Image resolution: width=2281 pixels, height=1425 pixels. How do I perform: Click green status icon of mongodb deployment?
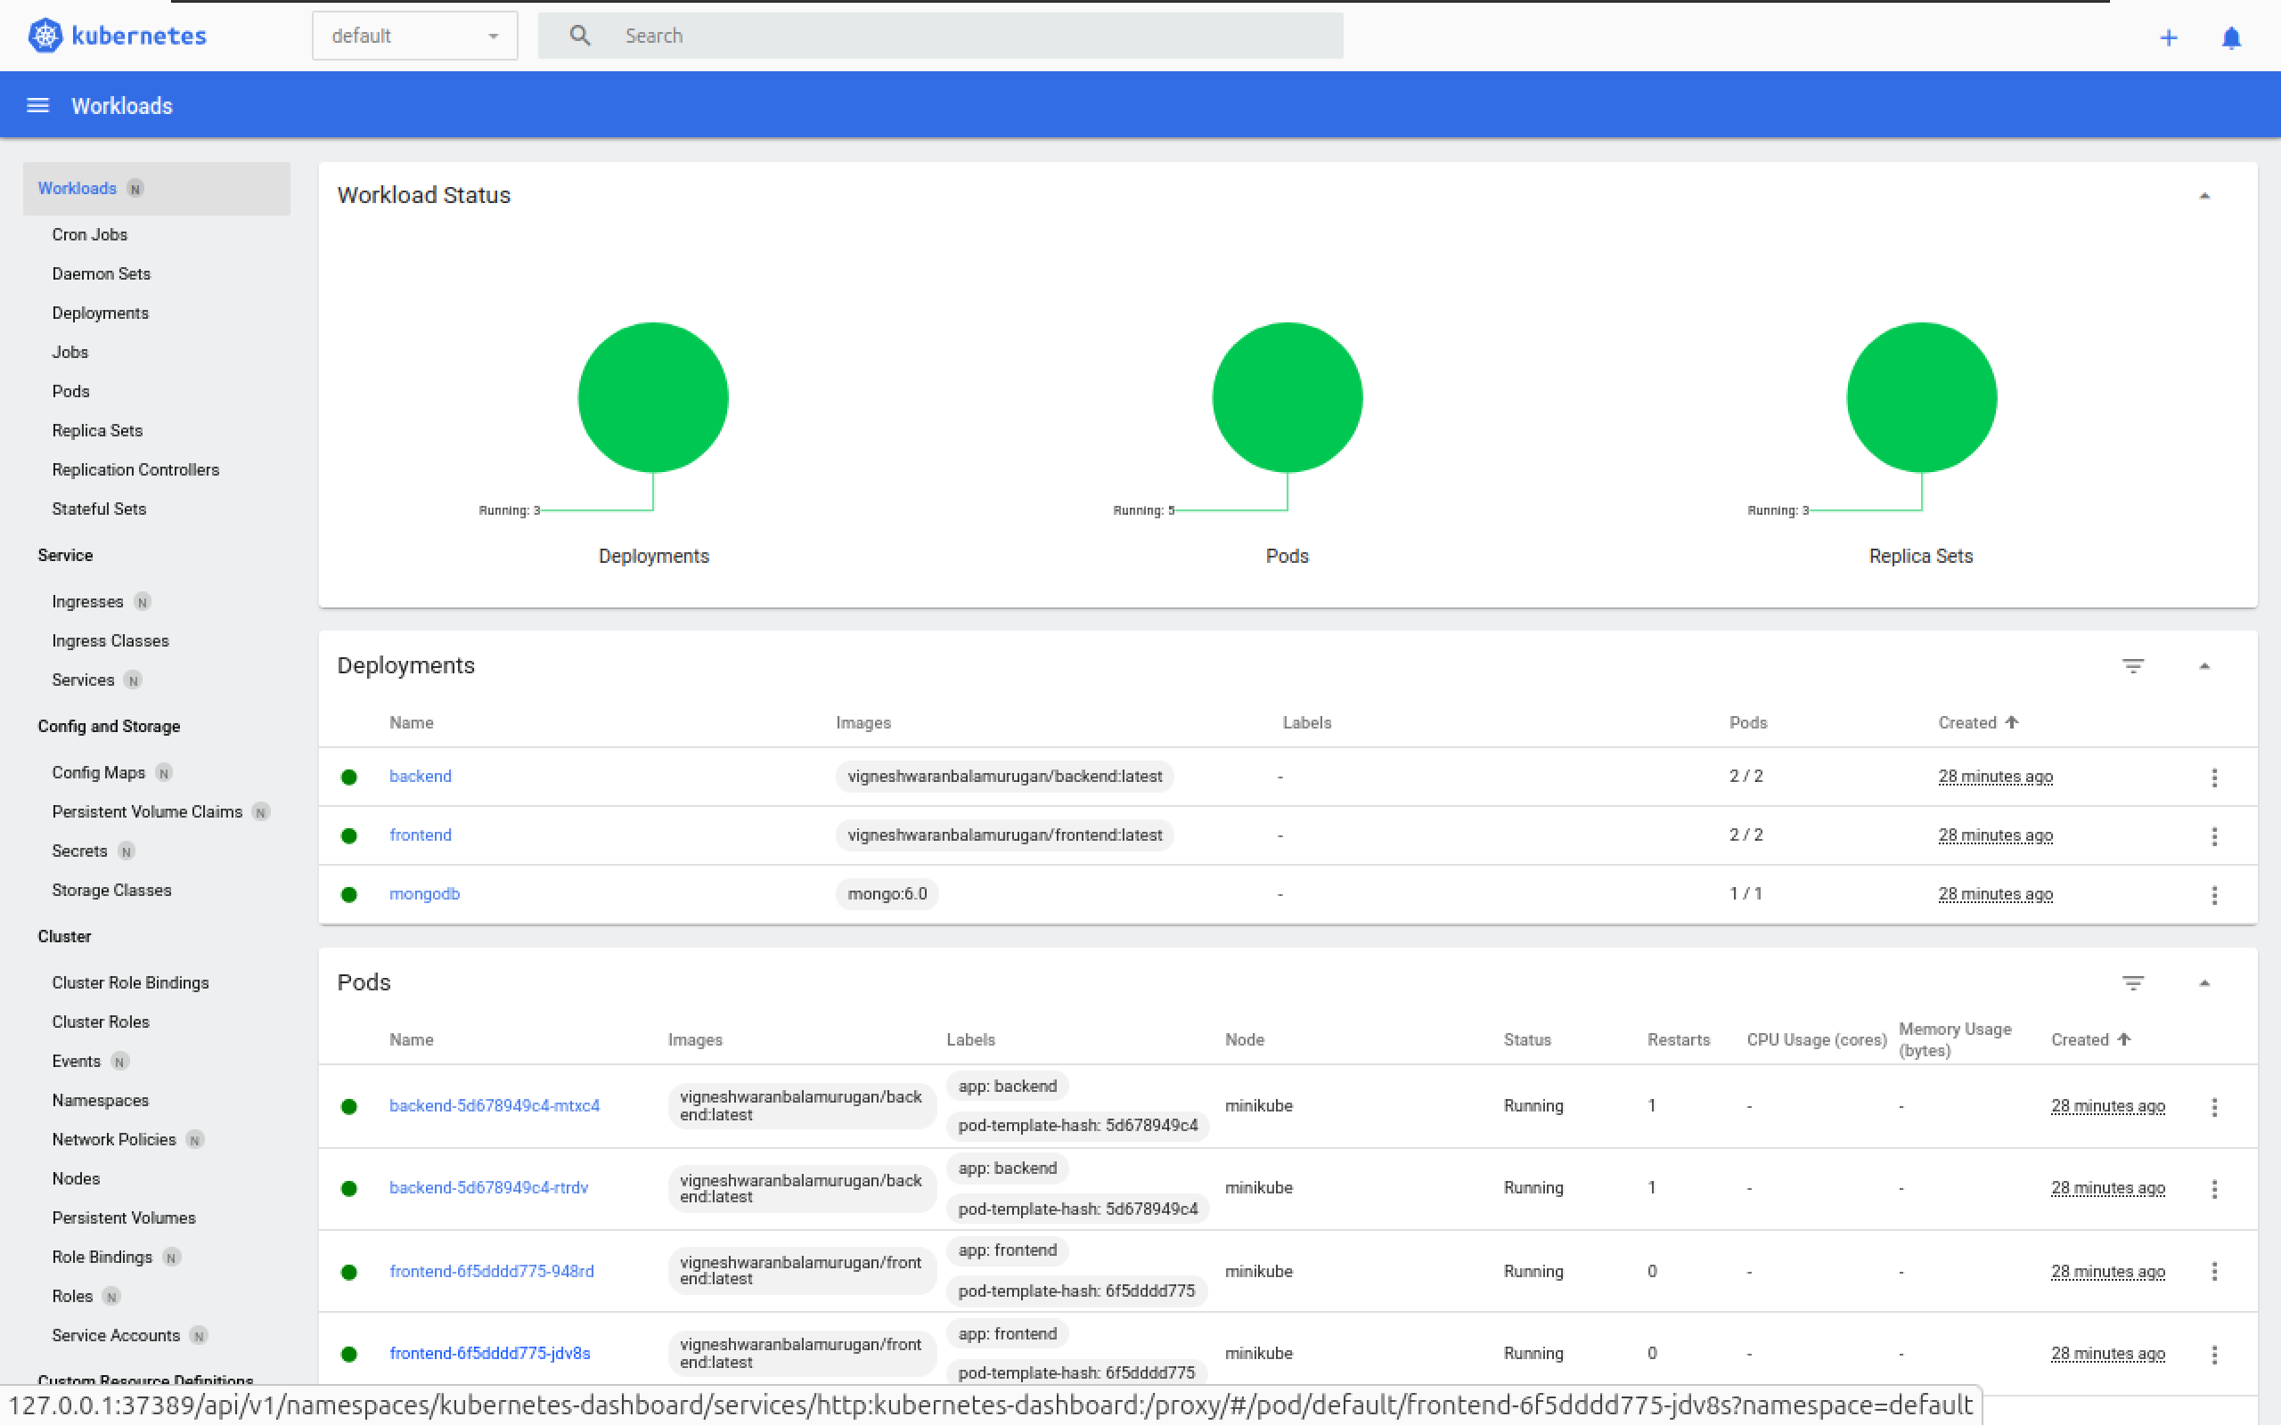348,895
